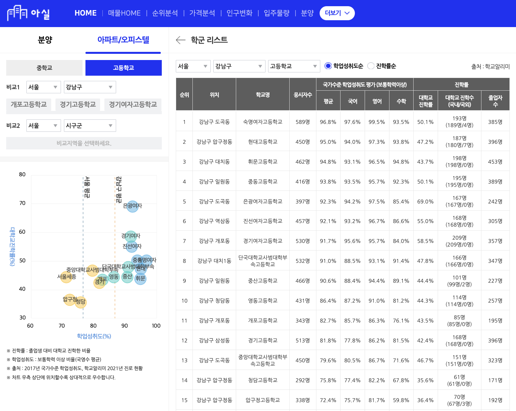Open the 비교1 강남구 district dropdown
This screenshot has height=411, width=516.
pos(90,87)
